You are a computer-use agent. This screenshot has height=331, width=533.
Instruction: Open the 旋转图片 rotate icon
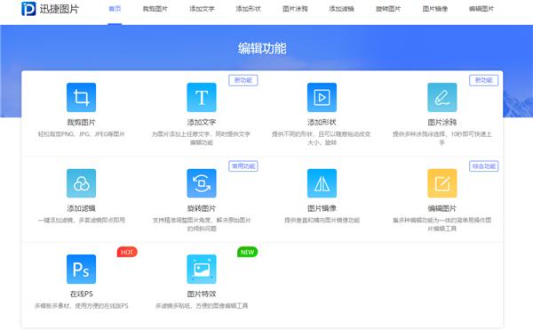(x=202, y=183)
